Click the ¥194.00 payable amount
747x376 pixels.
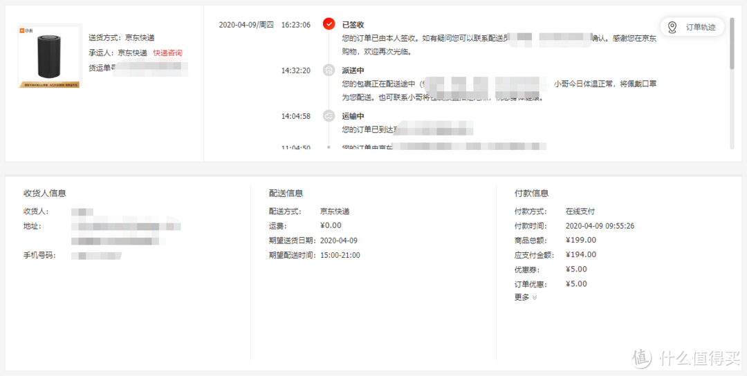click(x=581, y=254)
